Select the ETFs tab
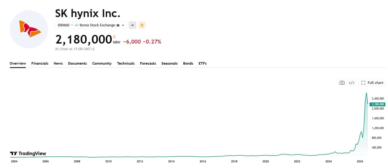The image size is (388, 168). (x=202, y=63)
